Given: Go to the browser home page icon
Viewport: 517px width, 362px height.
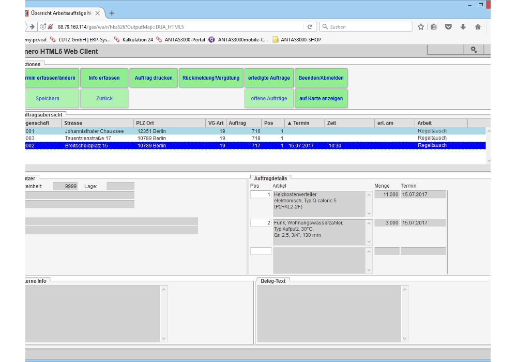Looking at the screenshot, I should tap(478, 27).
